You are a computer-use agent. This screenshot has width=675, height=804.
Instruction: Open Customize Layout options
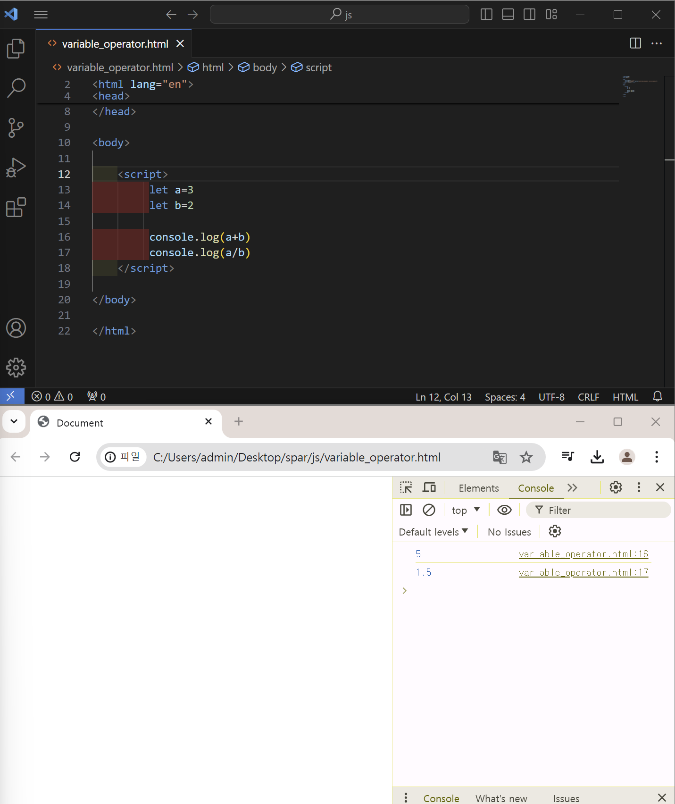tap(551, 15)
